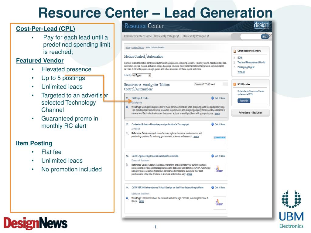311x233 pixels.
Task: Click Dassault logo beside CATIA V6R2011 item
Action: click(219, 202)
